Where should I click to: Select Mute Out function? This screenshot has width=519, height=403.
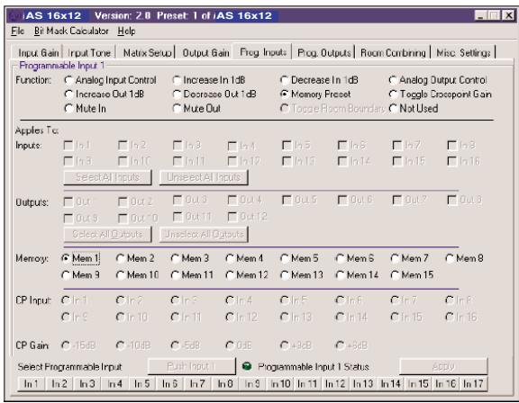click(196, 108)
